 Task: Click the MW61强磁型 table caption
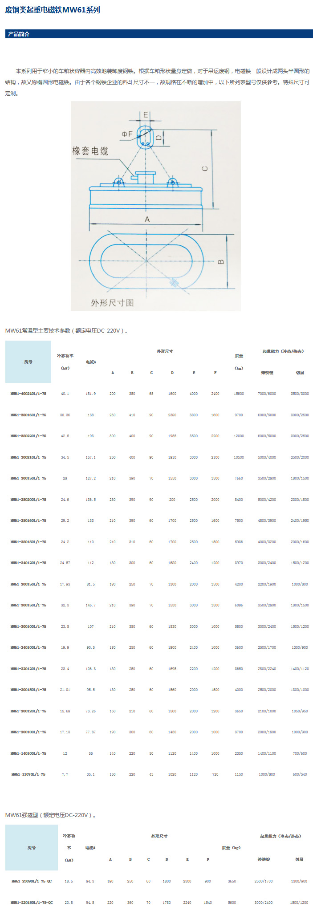[x=50, y=815]
